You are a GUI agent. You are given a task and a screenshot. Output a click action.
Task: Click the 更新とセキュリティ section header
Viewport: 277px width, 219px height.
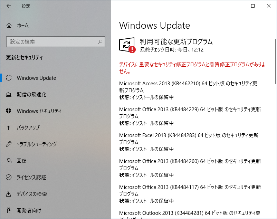(x=25, y=58)
